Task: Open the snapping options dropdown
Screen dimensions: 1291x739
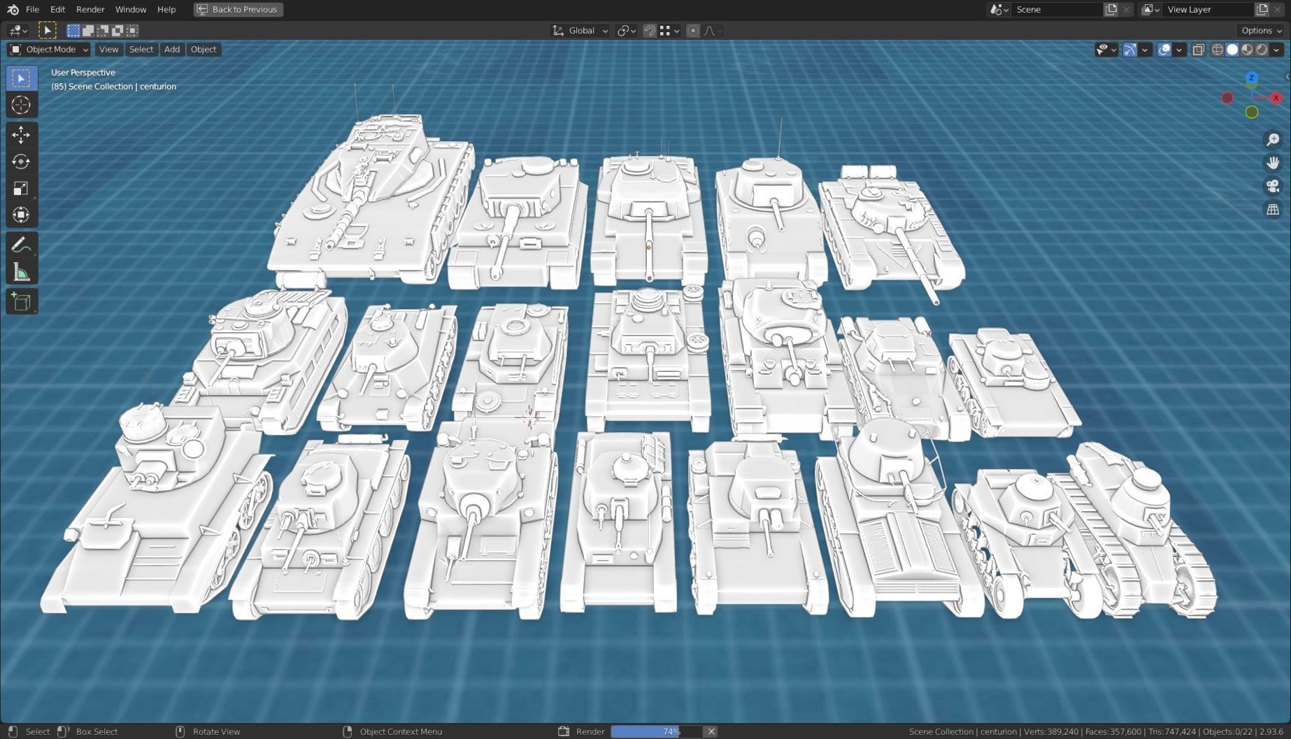Action: coord(670,30)
